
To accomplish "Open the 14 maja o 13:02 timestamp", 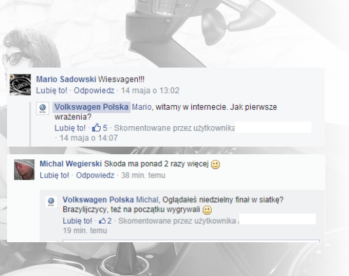I will coord(150,91).
